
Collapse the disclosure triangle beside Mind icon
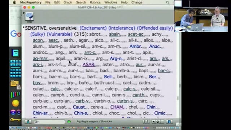[23, 13]
